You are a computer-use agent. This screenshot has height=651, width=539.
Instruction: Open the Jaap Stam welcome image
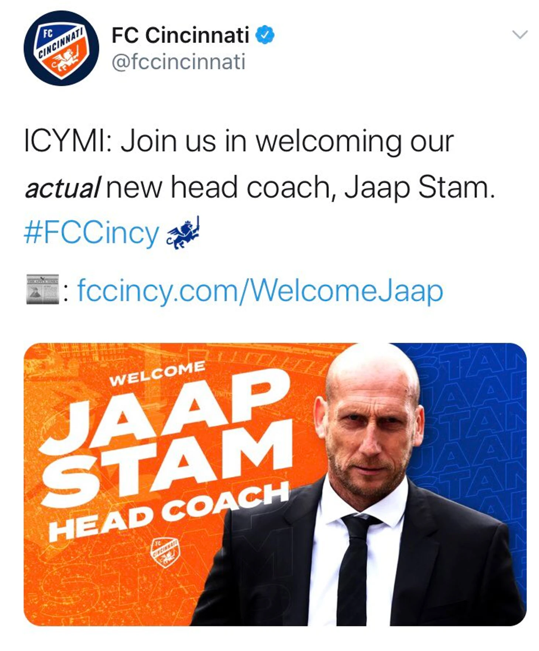[x=275, y=484]
